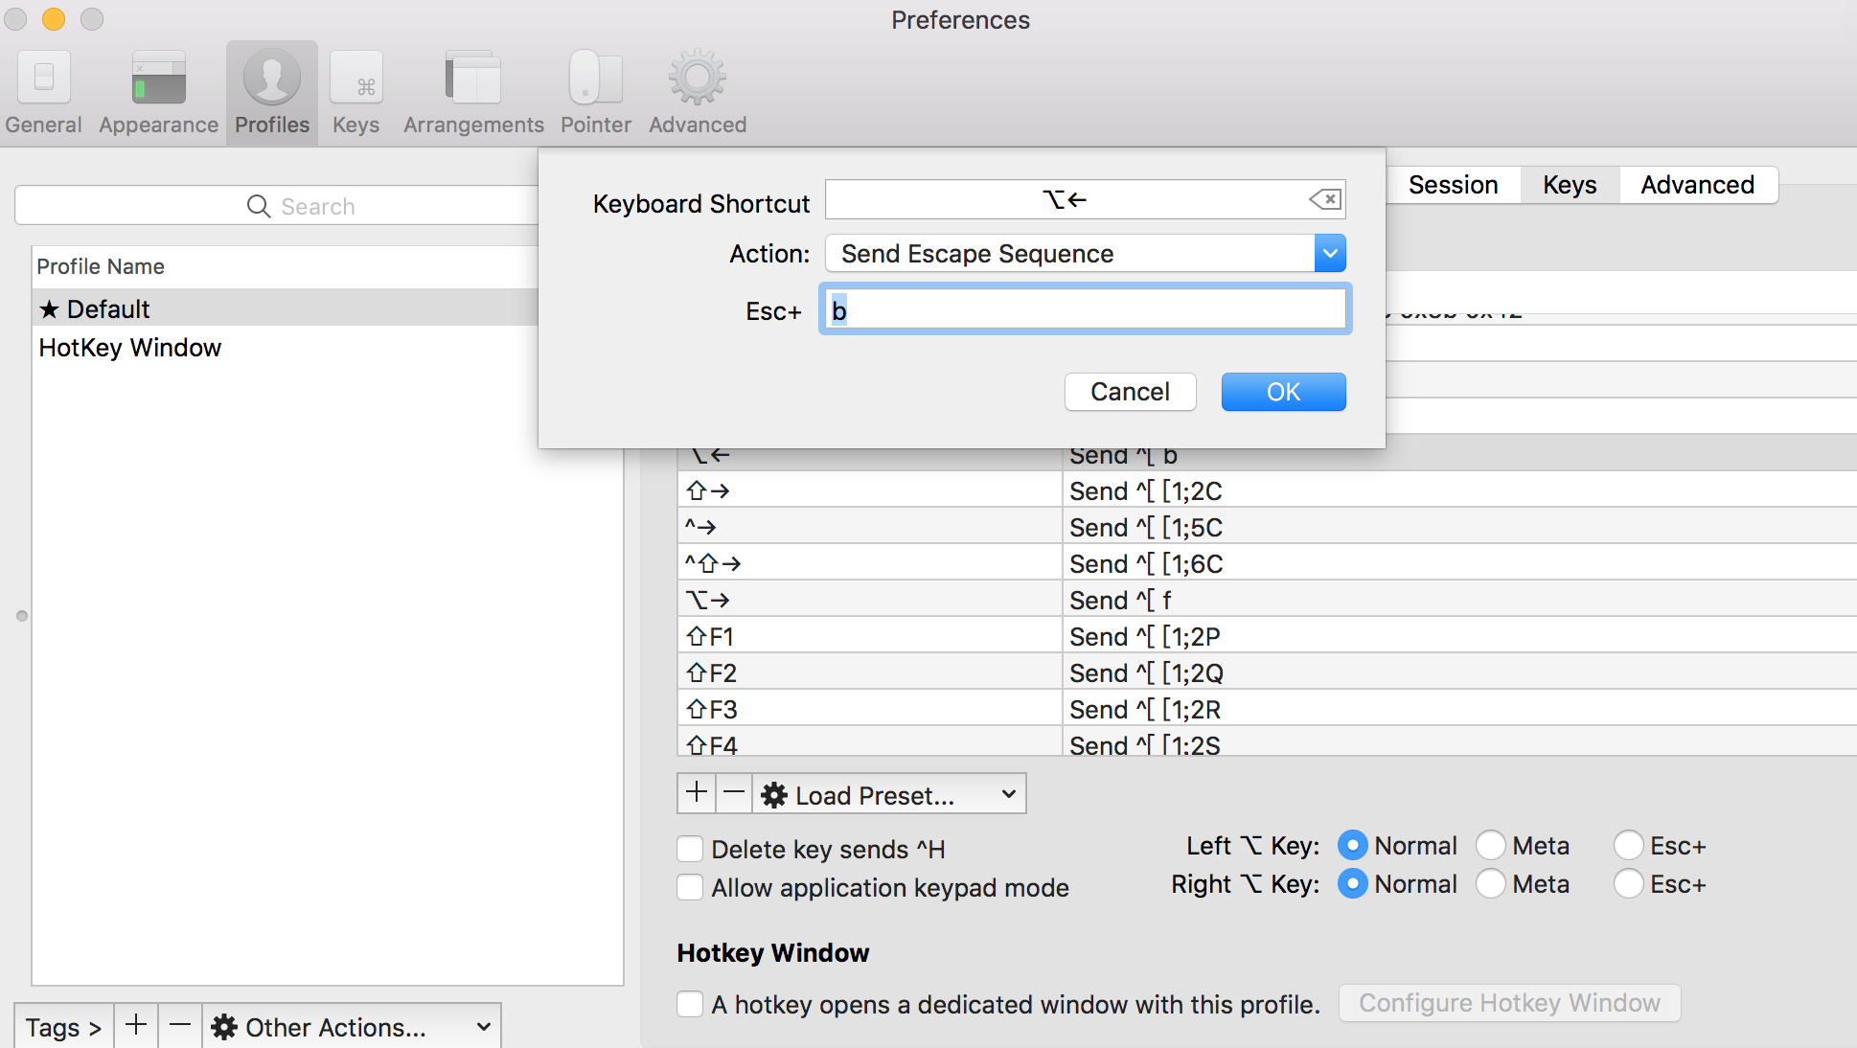1857x1048 pixels.
Task: Expand the Tags panel
Action: [x=64, y=1027]
